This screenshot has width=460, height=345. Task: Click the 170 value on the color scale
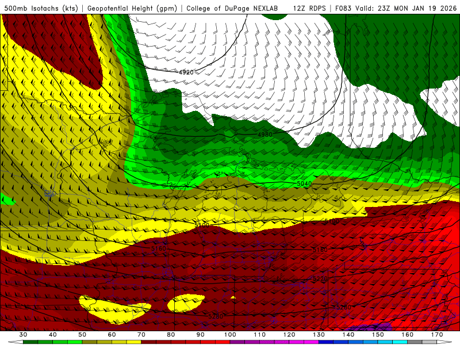click(x=437, y=335)
